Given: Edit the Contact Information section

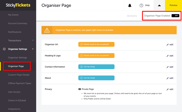Looking at the screenshot, I should (x=171, y=67).
